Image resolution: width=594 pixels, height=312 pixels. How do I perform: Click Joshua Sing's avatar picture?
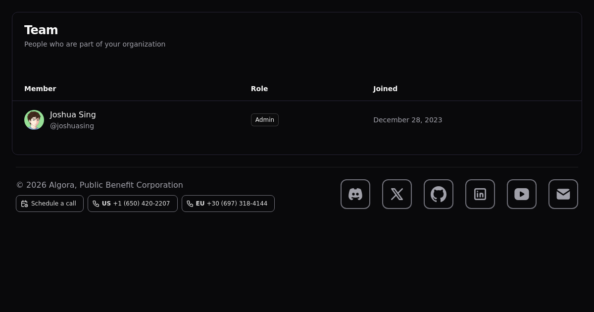[34, 120]
